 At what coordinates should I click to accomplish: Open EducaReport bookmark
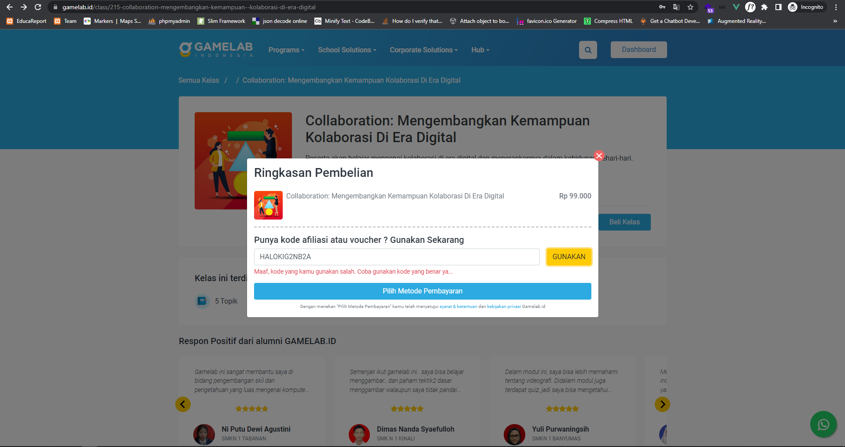tap(26, 21)
